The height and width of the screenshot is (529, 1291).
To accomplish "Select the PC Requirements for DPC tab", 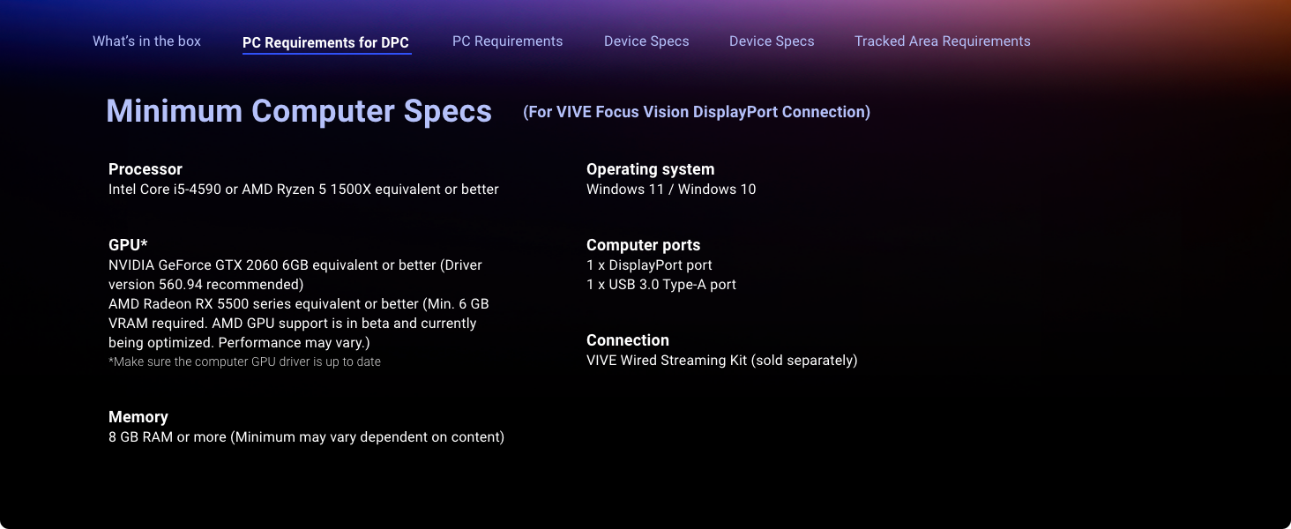I will click(x=326, y=42).
